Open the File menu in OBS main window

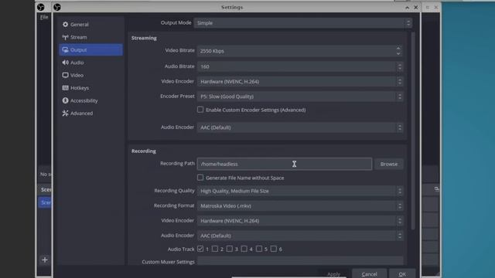[44, 17]
